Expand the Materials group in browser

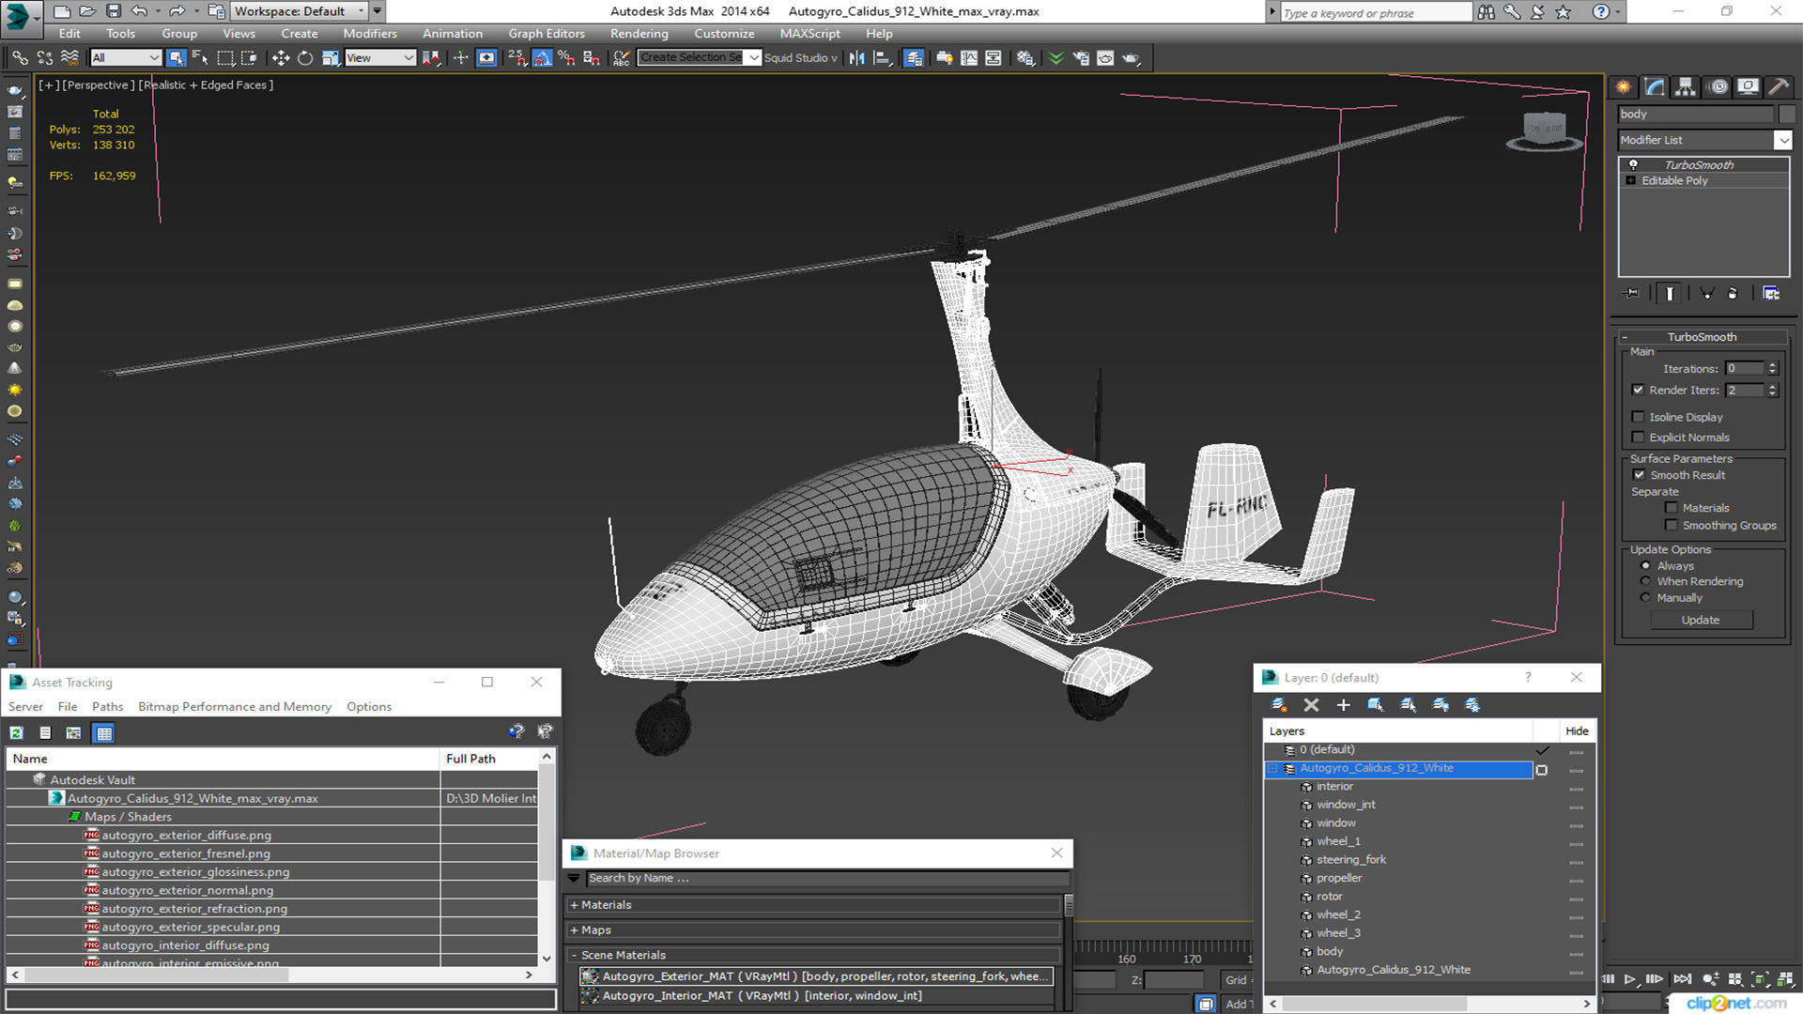(x=574, y=905)
